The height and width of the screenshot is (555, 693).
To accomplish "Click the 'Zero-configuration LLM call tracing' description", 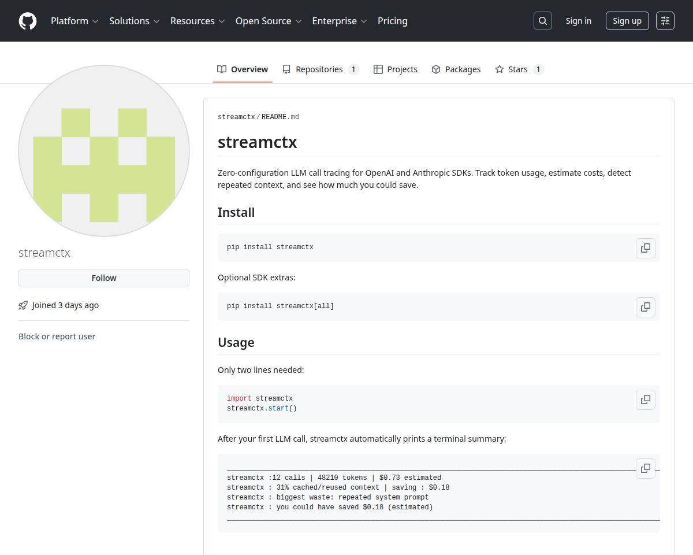I will 424,179.
